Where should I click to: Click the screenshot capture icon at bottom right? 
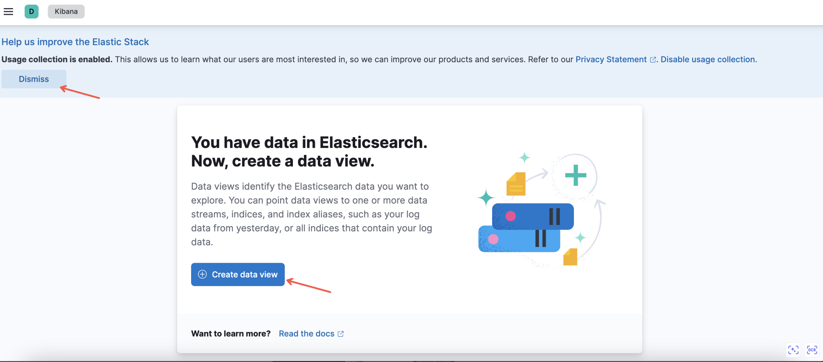pyautogui.click(x=793, y=350)
